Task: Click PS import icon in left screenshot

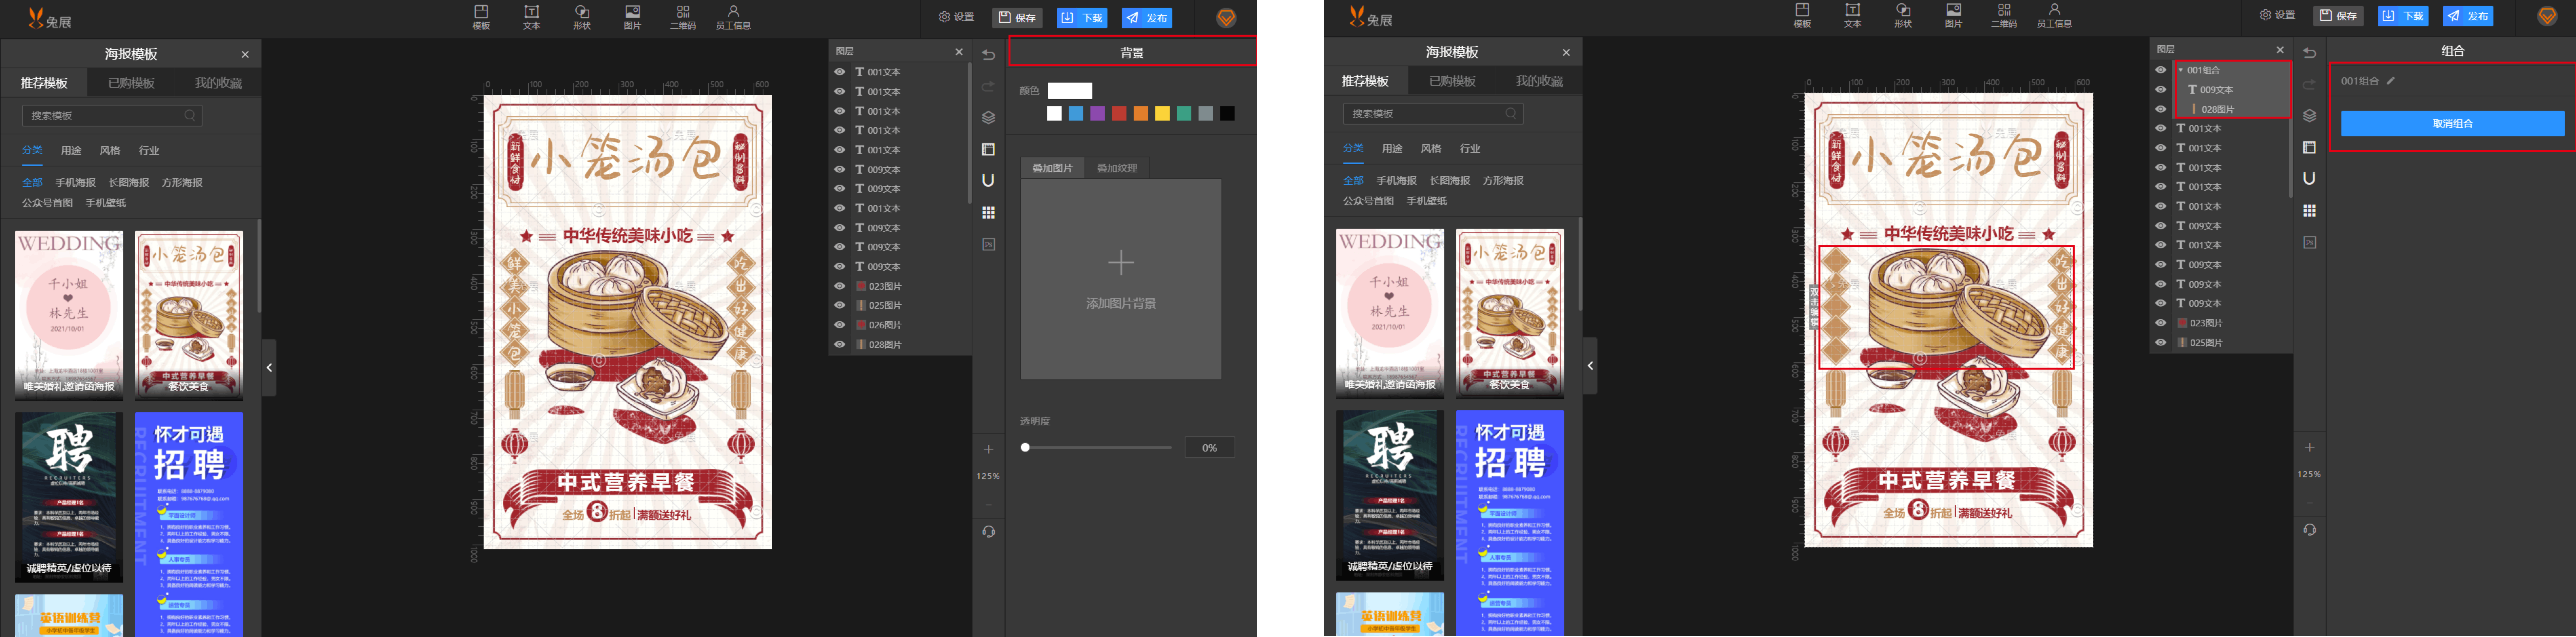Action: 988,244
